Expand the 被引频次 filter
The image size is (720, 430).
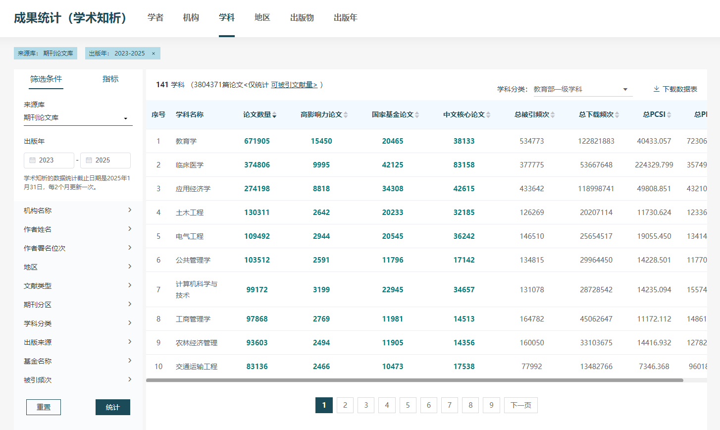coord(78,380)
